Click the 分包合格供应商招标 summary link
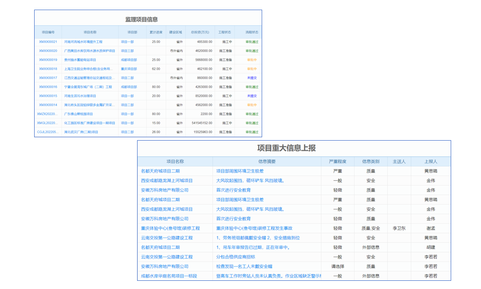 pos(237,257)
